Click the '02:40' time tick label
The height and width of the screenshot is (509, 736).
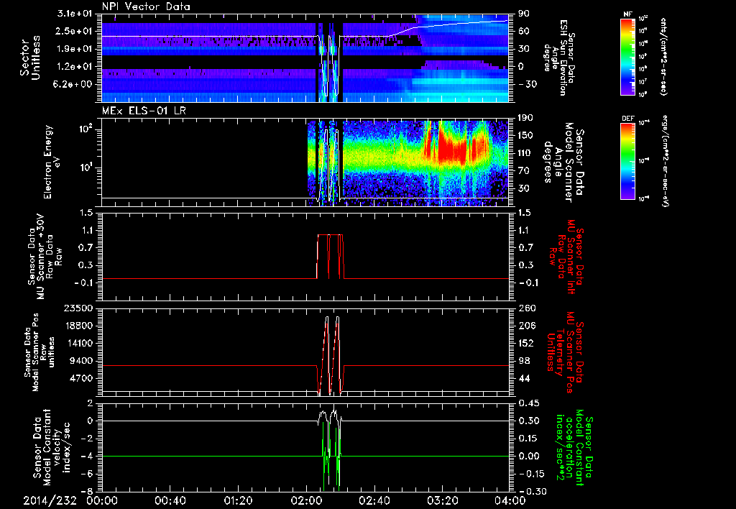pyautogui.click(x=374, y=501)
